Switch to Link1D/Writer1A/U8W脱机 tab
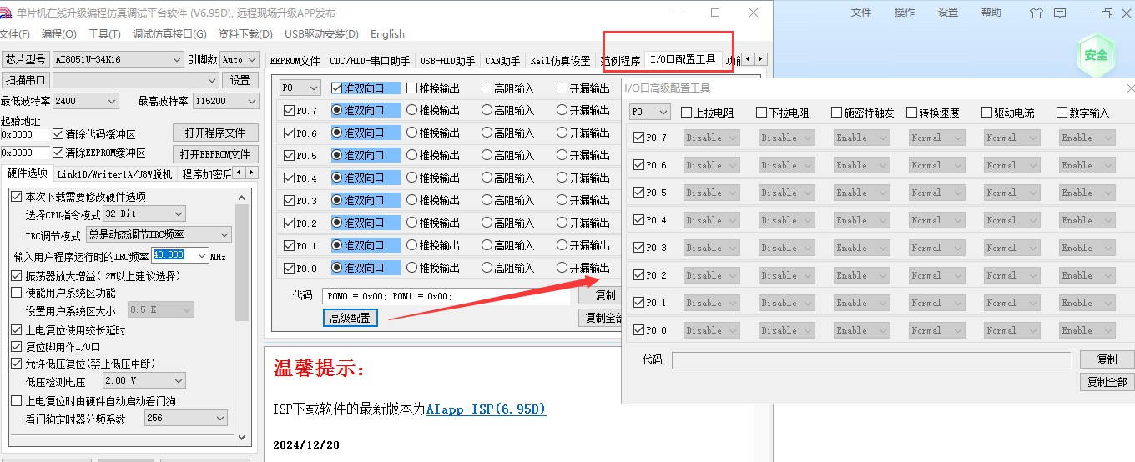The width and height of the screenshot is (1135, 462). (114, 174)
